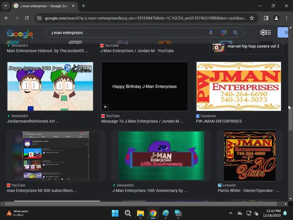
Task: Open Windows taskbar search
Action: 128,213
